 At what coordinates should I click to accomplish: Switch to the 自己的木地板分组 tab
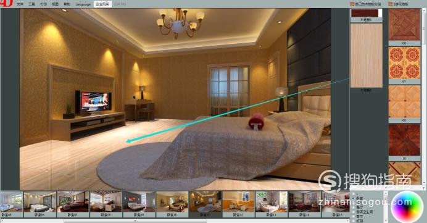pyautogui.click(x=368, y=4)
